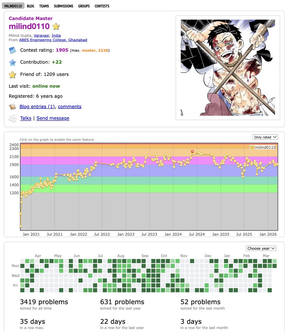Viewport: 286px width, 332px height.
Task: Open ABES Engineering College, Ghaziabad link
Action: pyautogui.click(x=53, y=40)
